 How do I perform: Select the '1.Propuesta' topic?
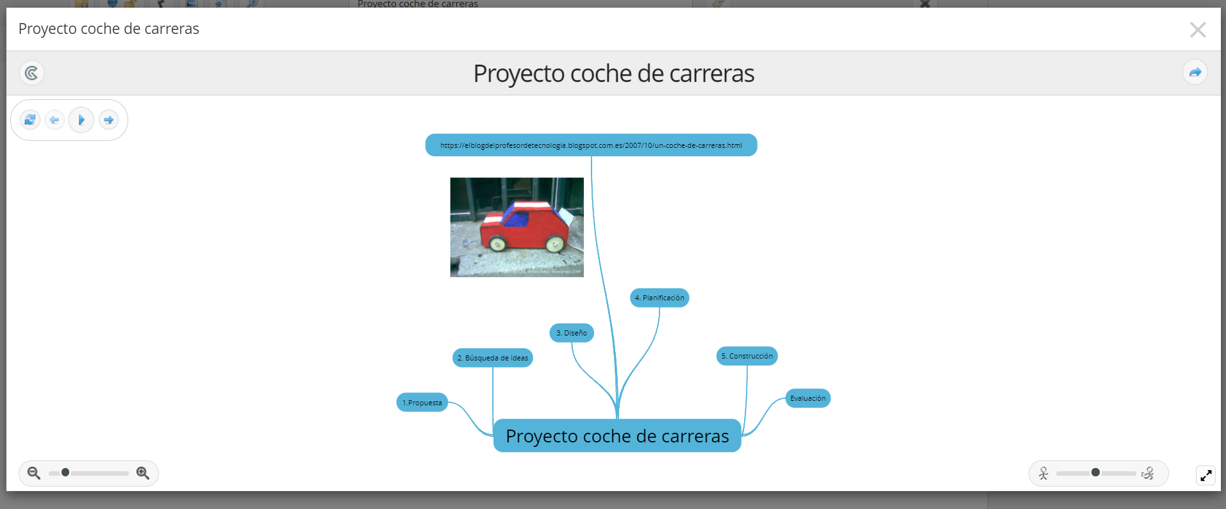422,403
